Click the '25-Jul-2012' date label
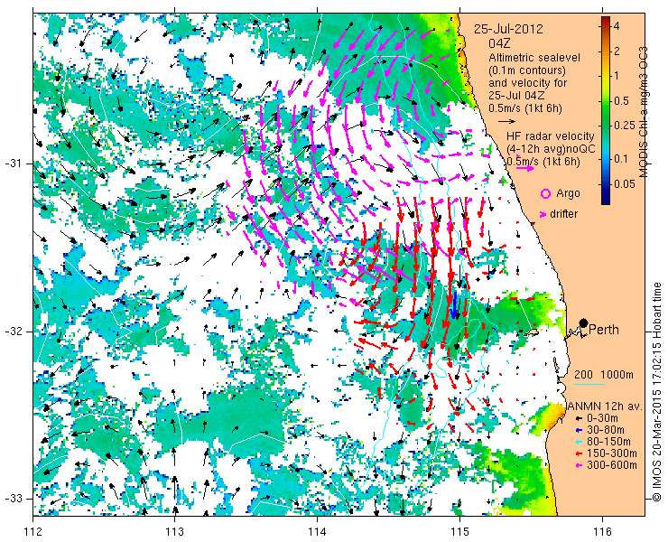668x542 pixels. point(508,29)
